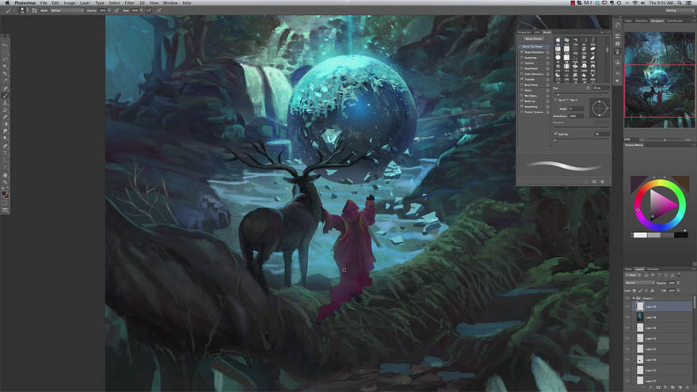Select the Crop tool
The width and height of the screenshot is (697, 392).
[x=5, y=73]
